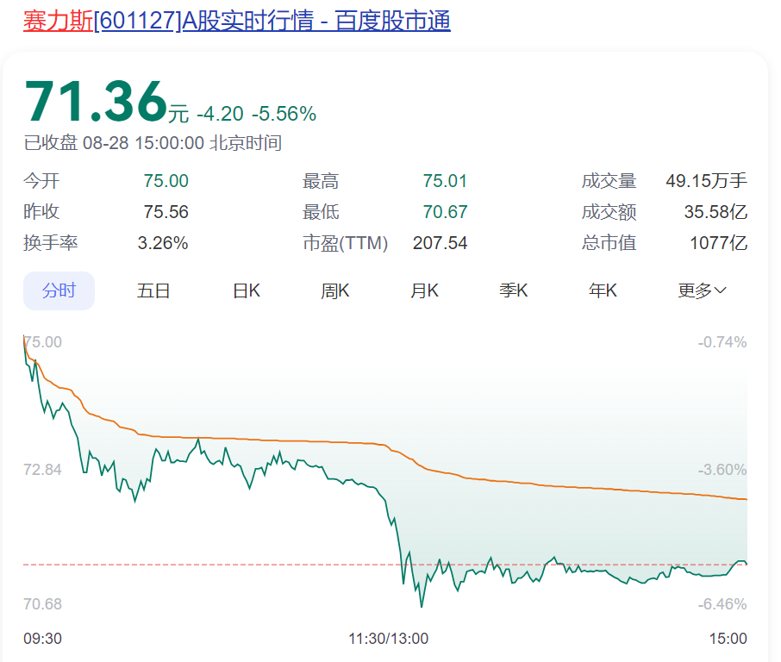Click the -6.46% axis label

pos(722,603)
